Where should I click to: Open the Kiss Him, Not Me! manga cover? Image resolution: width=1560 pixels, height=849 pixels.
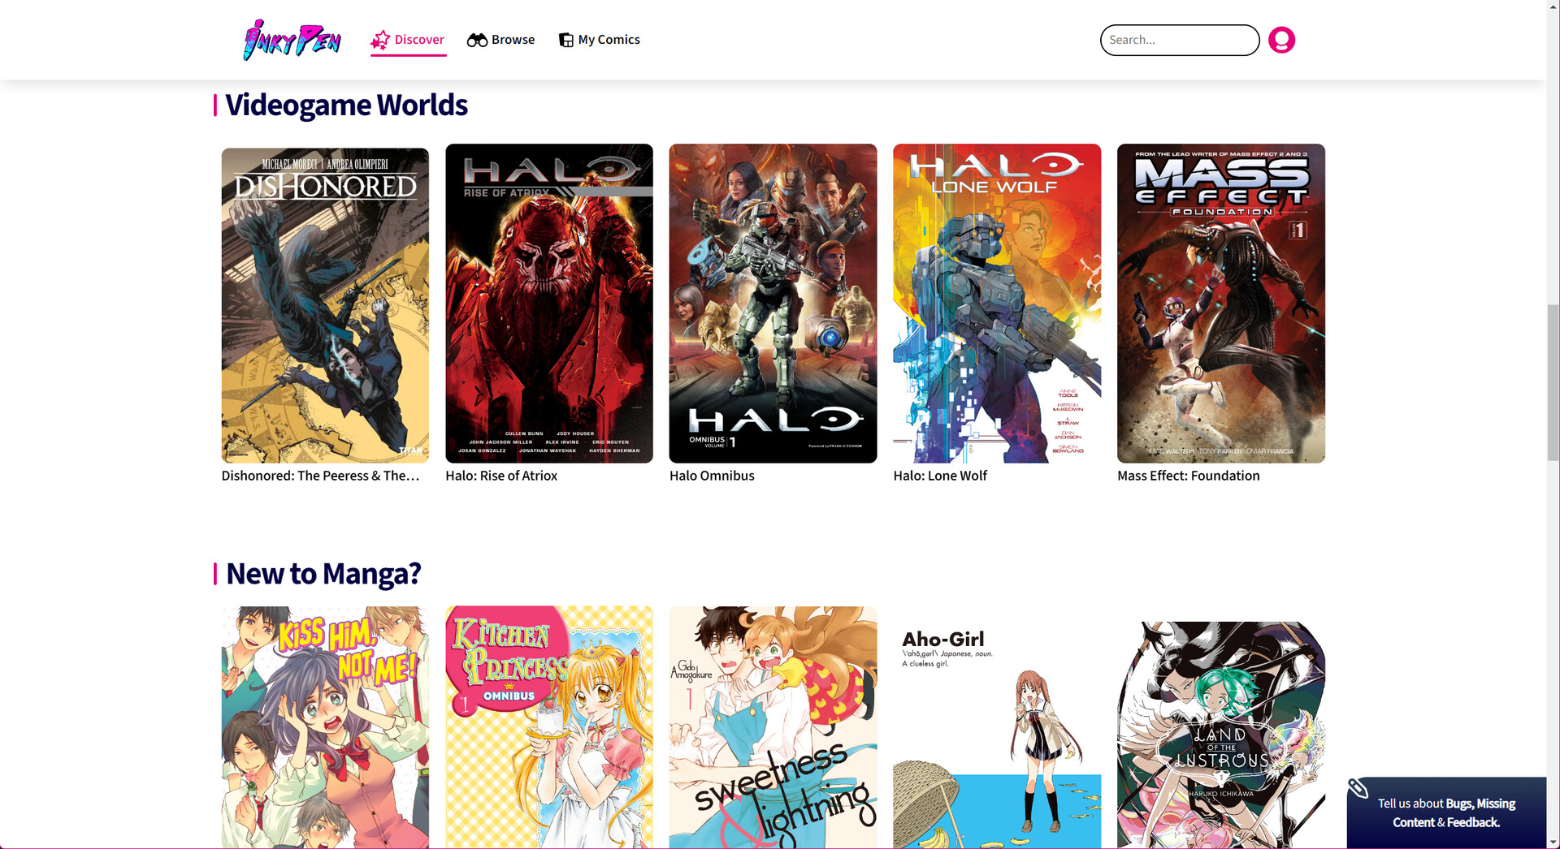pos(325,727)
